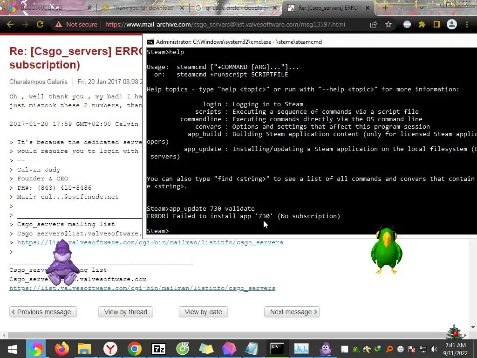Open the pink gem app taskbar icon
The height and width of the screenshot is (358, 477).
tap(229, 349)
